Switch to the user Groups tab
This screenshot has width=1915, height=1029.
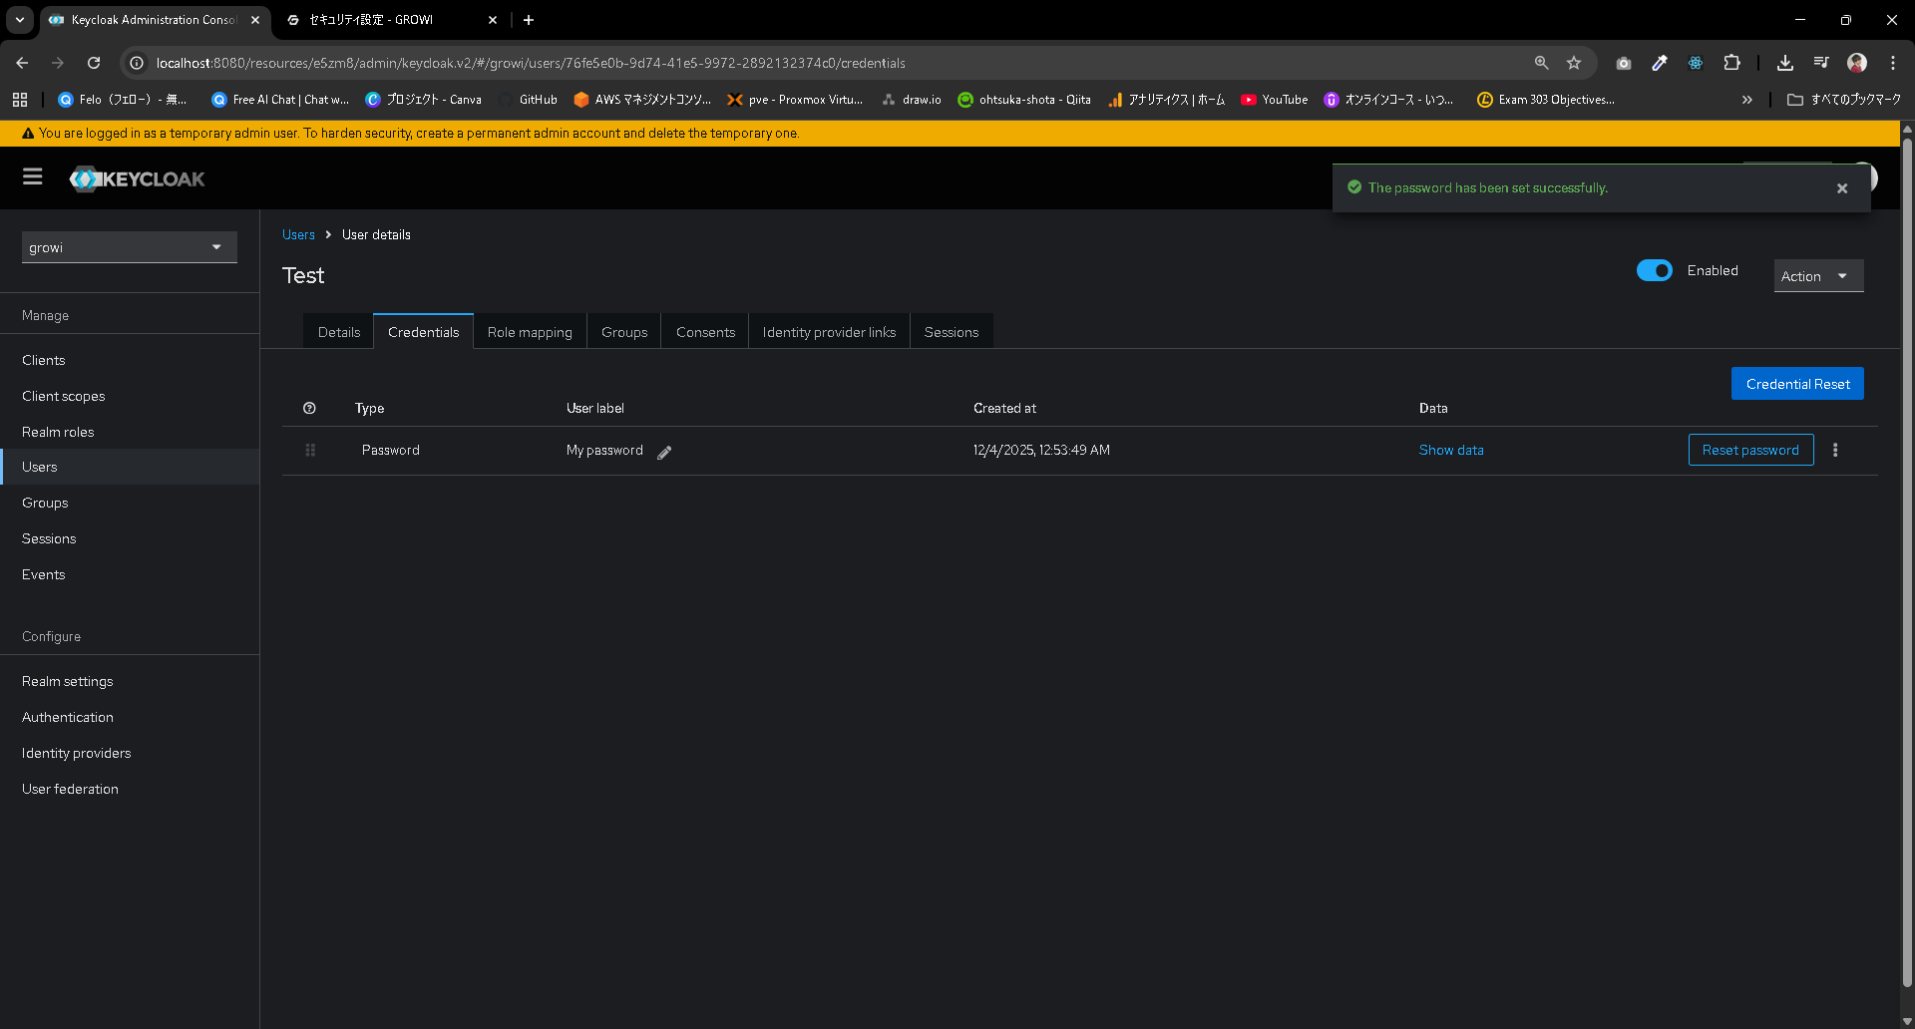click(x=624, y=332)
